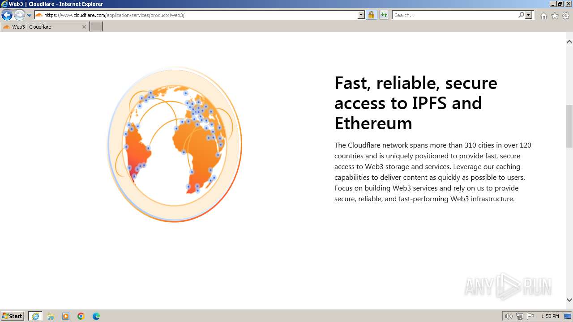Screen dimensions: 573x322
Task: Click the Show desktop button
Action: pos(568,316)
